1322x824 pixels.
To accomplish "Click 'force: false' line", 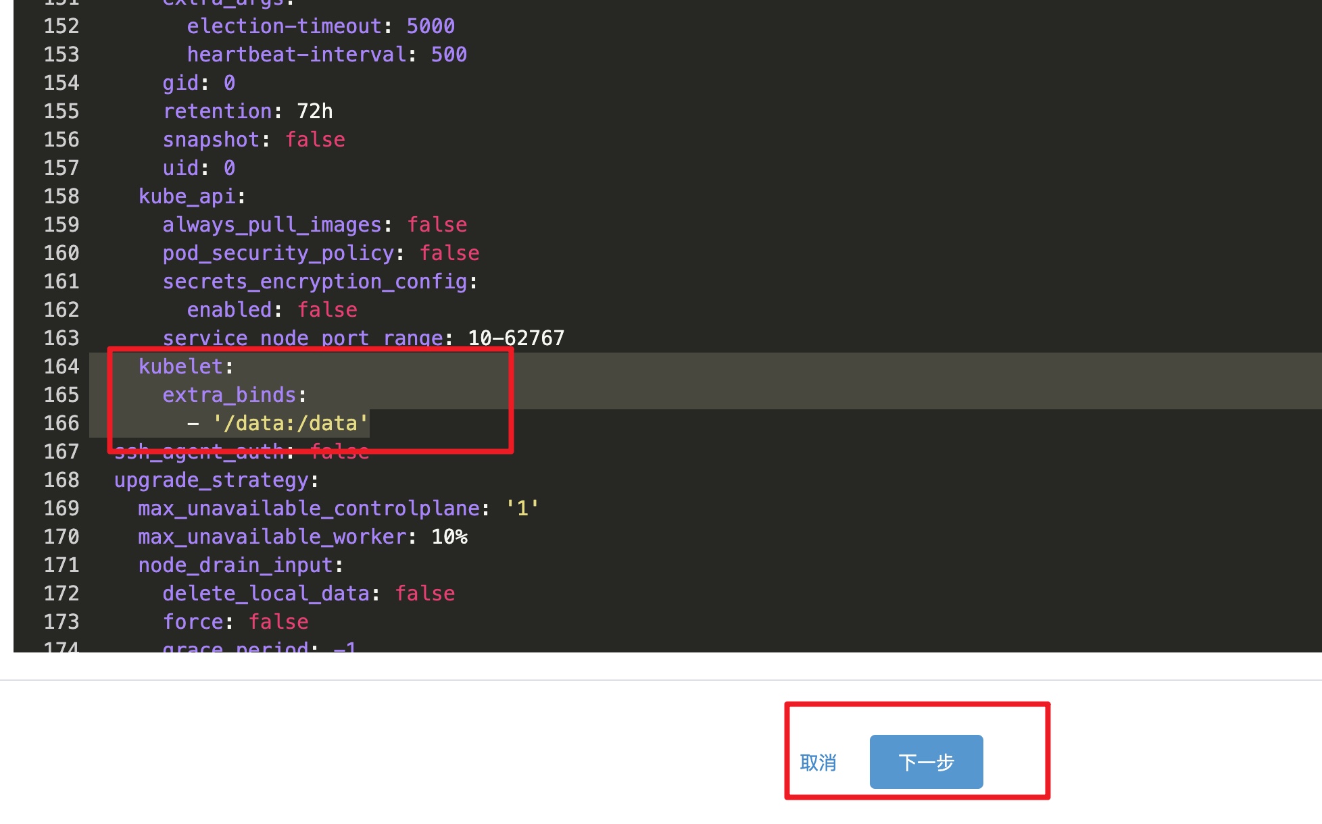I will 235,622.
